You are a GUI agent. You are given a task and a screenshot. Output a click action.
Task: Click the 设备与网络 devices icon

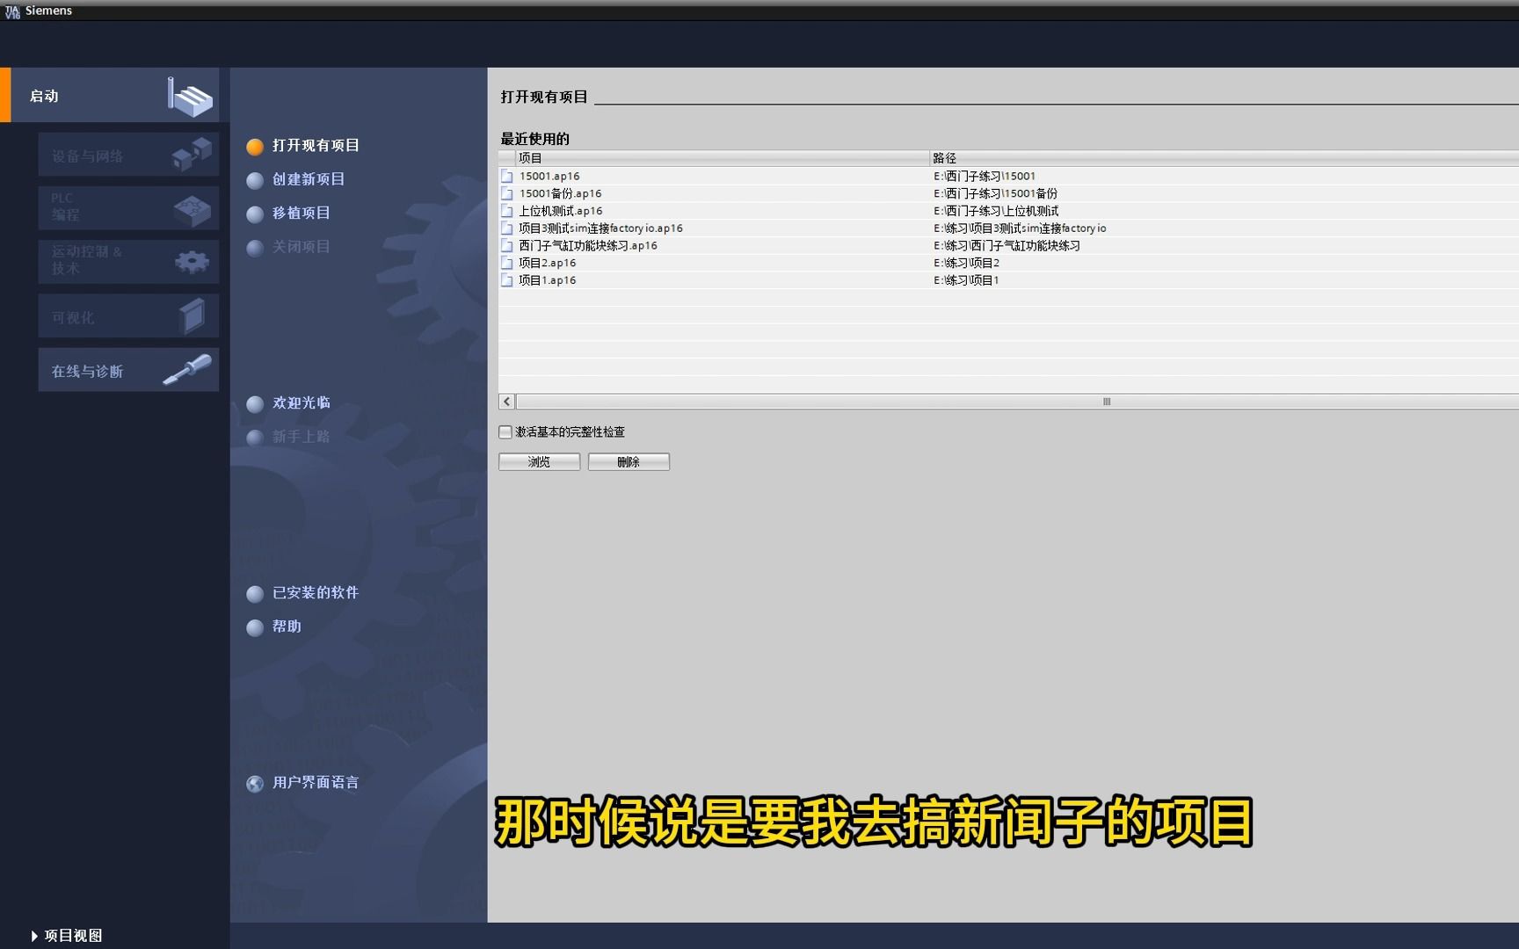coord(192,153)
